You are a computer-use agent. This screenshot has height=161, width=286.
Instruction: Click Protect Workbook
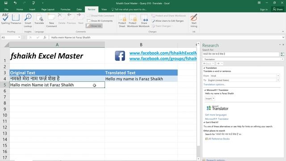click(133, 21)
